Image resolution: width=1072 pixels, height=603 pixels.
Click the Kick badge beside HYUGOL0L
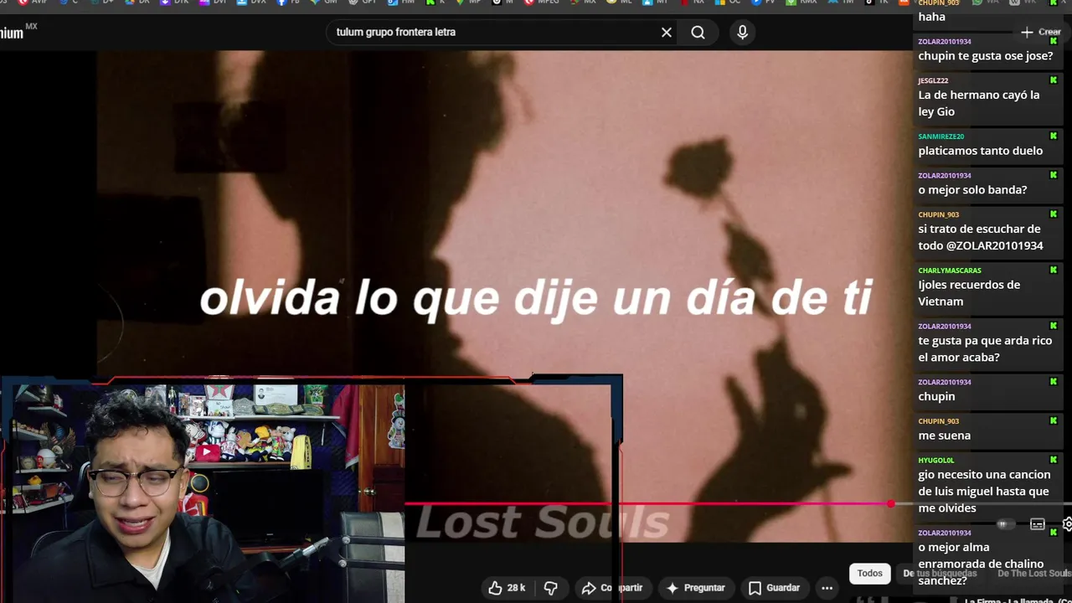click(1054, 460)
